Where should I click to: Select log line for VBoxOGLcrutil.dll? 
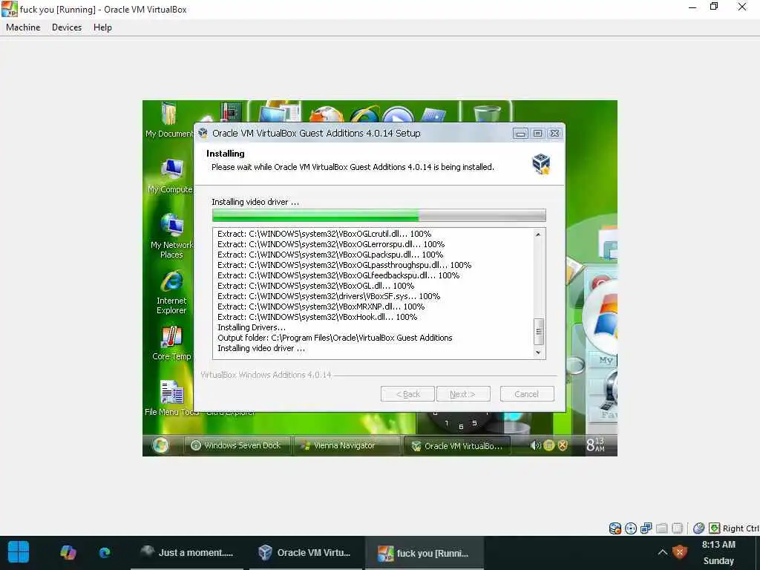tap(324, 234)
